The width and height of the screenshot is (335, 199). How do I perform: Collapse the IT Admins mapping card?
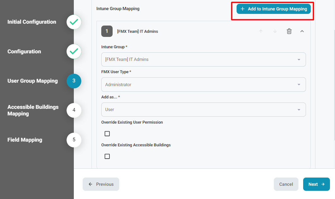pyautogui.click(x=302, y=31)
